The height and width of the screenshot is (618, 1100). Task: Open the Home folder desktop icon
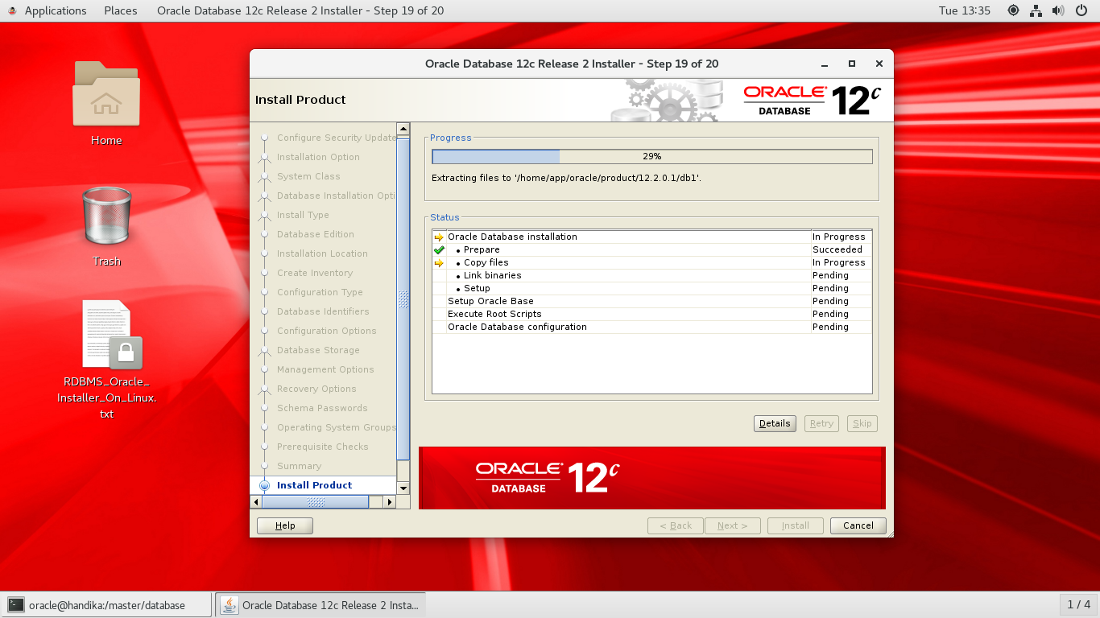pyautogui.click(x=106, y=93)
